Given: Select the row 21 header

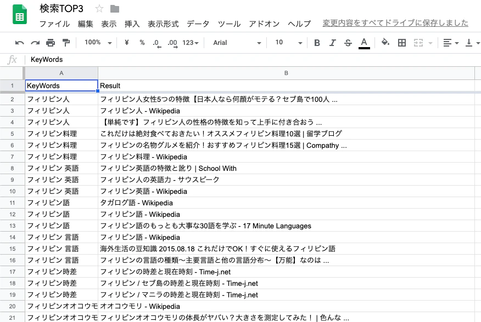Looking at the screenshot, I should (x=12, y=318).
